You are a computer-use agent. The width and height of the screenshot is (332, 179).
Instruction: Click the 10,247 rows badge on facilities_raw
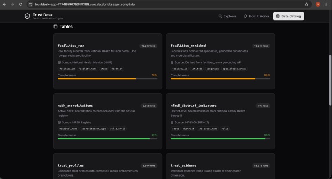(148, 46)
